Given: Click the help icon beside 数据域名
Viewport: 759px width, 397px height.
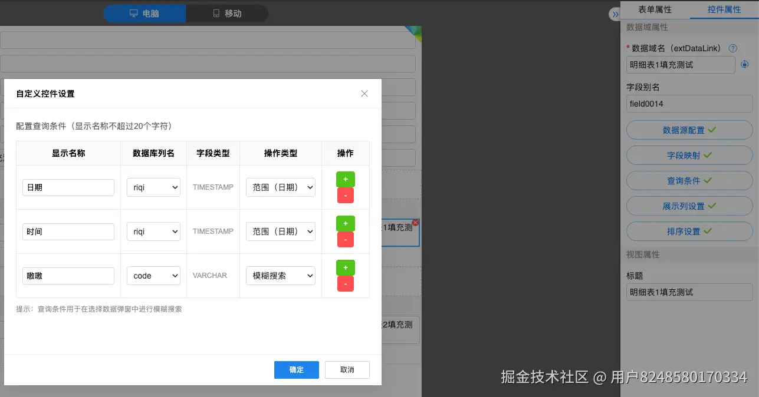Looking at the screenshot, I should coord(733,48).
